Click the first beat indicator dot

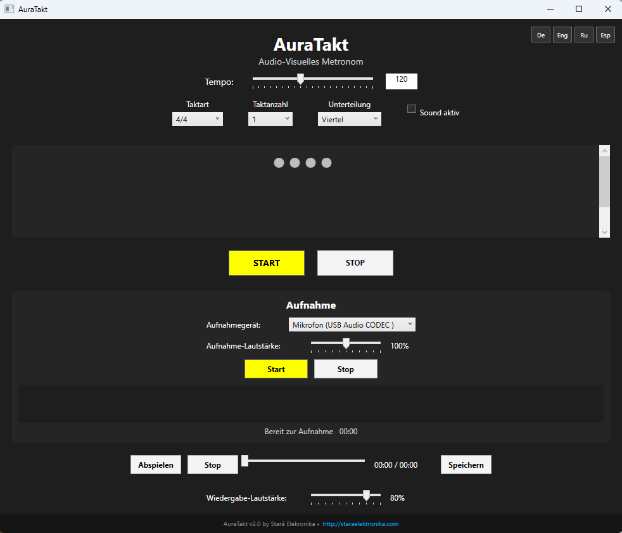point(279,163)
